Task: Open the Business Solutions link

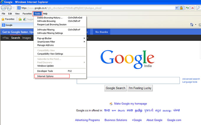Action: pos(116,120)
